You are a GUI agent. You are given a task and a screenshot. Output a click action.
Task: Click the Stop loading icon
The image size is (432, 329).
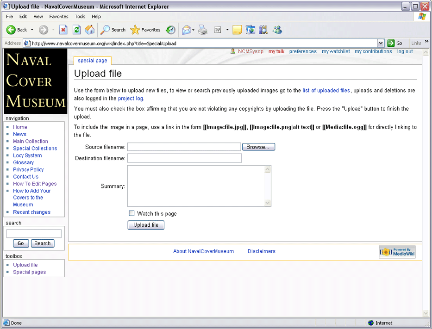pos(63,30)
